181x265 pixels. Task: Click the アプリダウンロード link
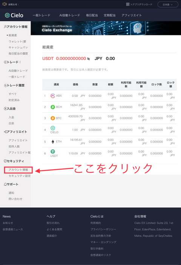[x=141, y=5]
